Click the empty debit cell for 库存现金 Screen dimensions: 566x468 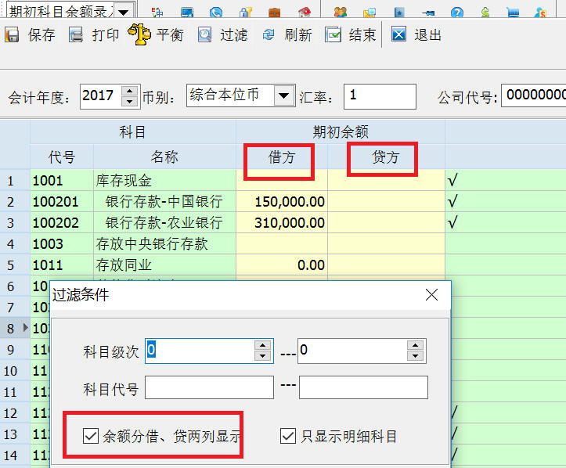pyautogui.click(x=282, y=181)
